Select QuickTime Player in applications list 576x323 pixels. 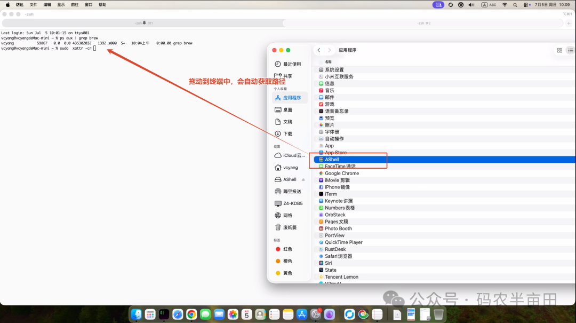click(445, 242)
